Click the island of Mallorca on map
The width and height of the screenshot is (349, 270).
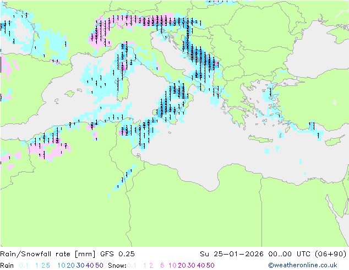pyautogui.click(x=70, y=94)
